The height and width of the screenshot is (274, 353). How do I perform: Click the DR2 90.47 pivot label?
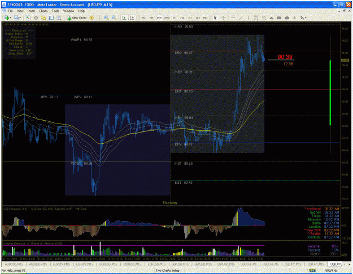point(184,53)
